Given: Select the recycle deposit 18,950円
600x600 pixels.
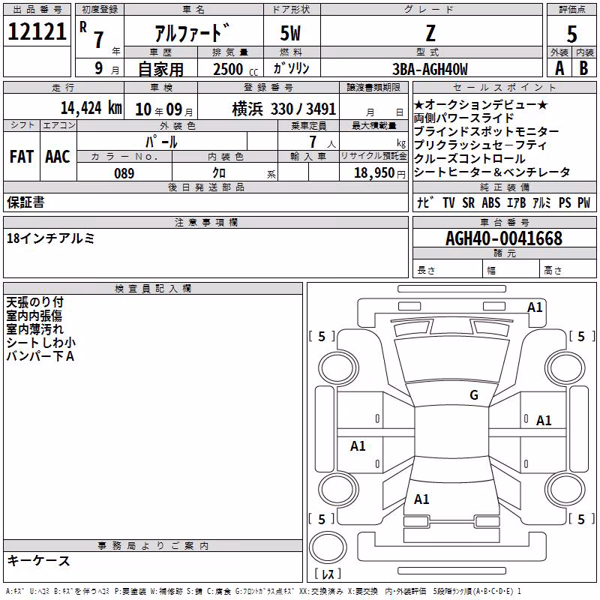Looking at the screenshot, I should click(379, 173).
